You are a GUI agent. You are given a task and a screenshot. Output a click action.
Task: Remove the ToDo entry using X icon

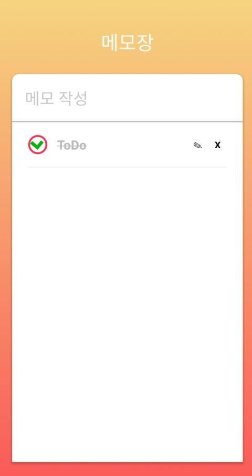tap(217, 146)
